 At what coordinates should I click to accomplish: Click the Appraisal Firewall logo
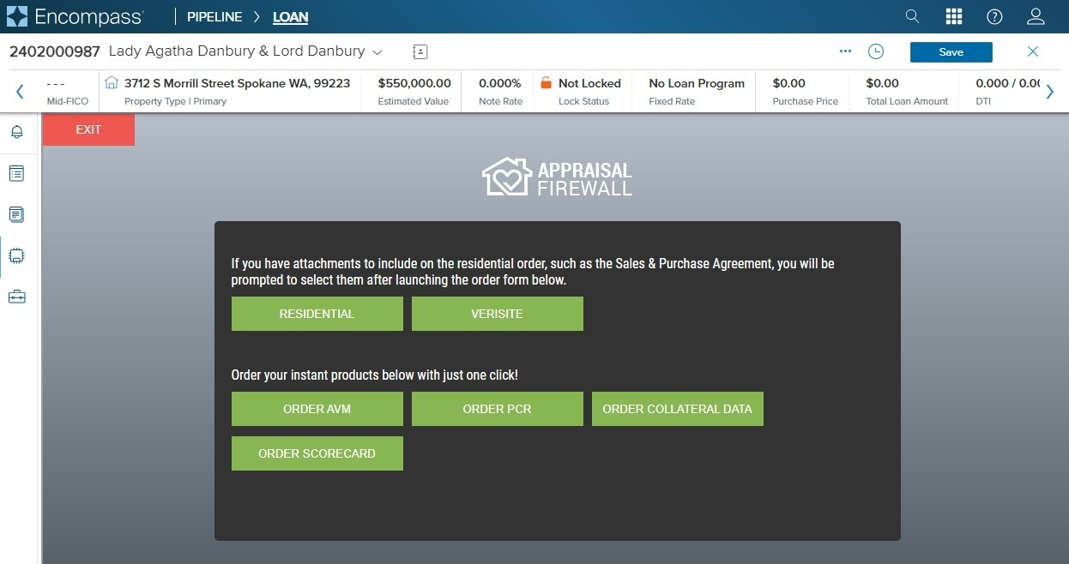point(558,177)
